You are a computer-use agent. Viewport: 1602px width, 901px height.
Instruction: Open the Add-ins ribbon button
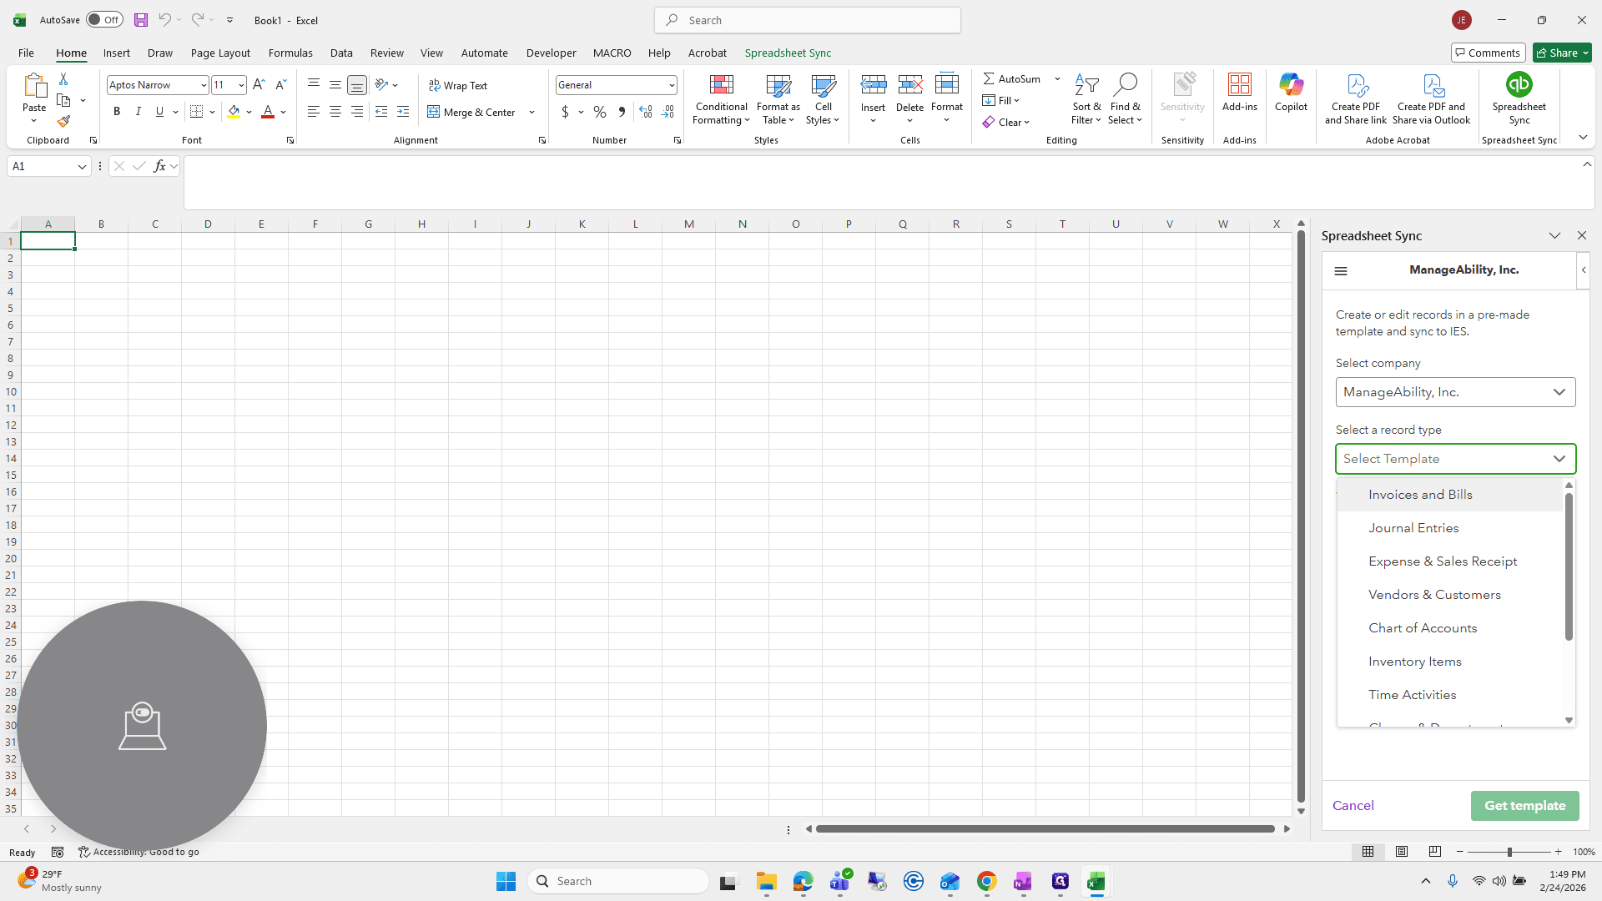click(1239, 92)
